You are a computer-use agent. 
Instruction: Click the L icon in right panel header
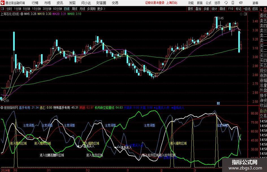pyautogui.click(x=261, y=10)
